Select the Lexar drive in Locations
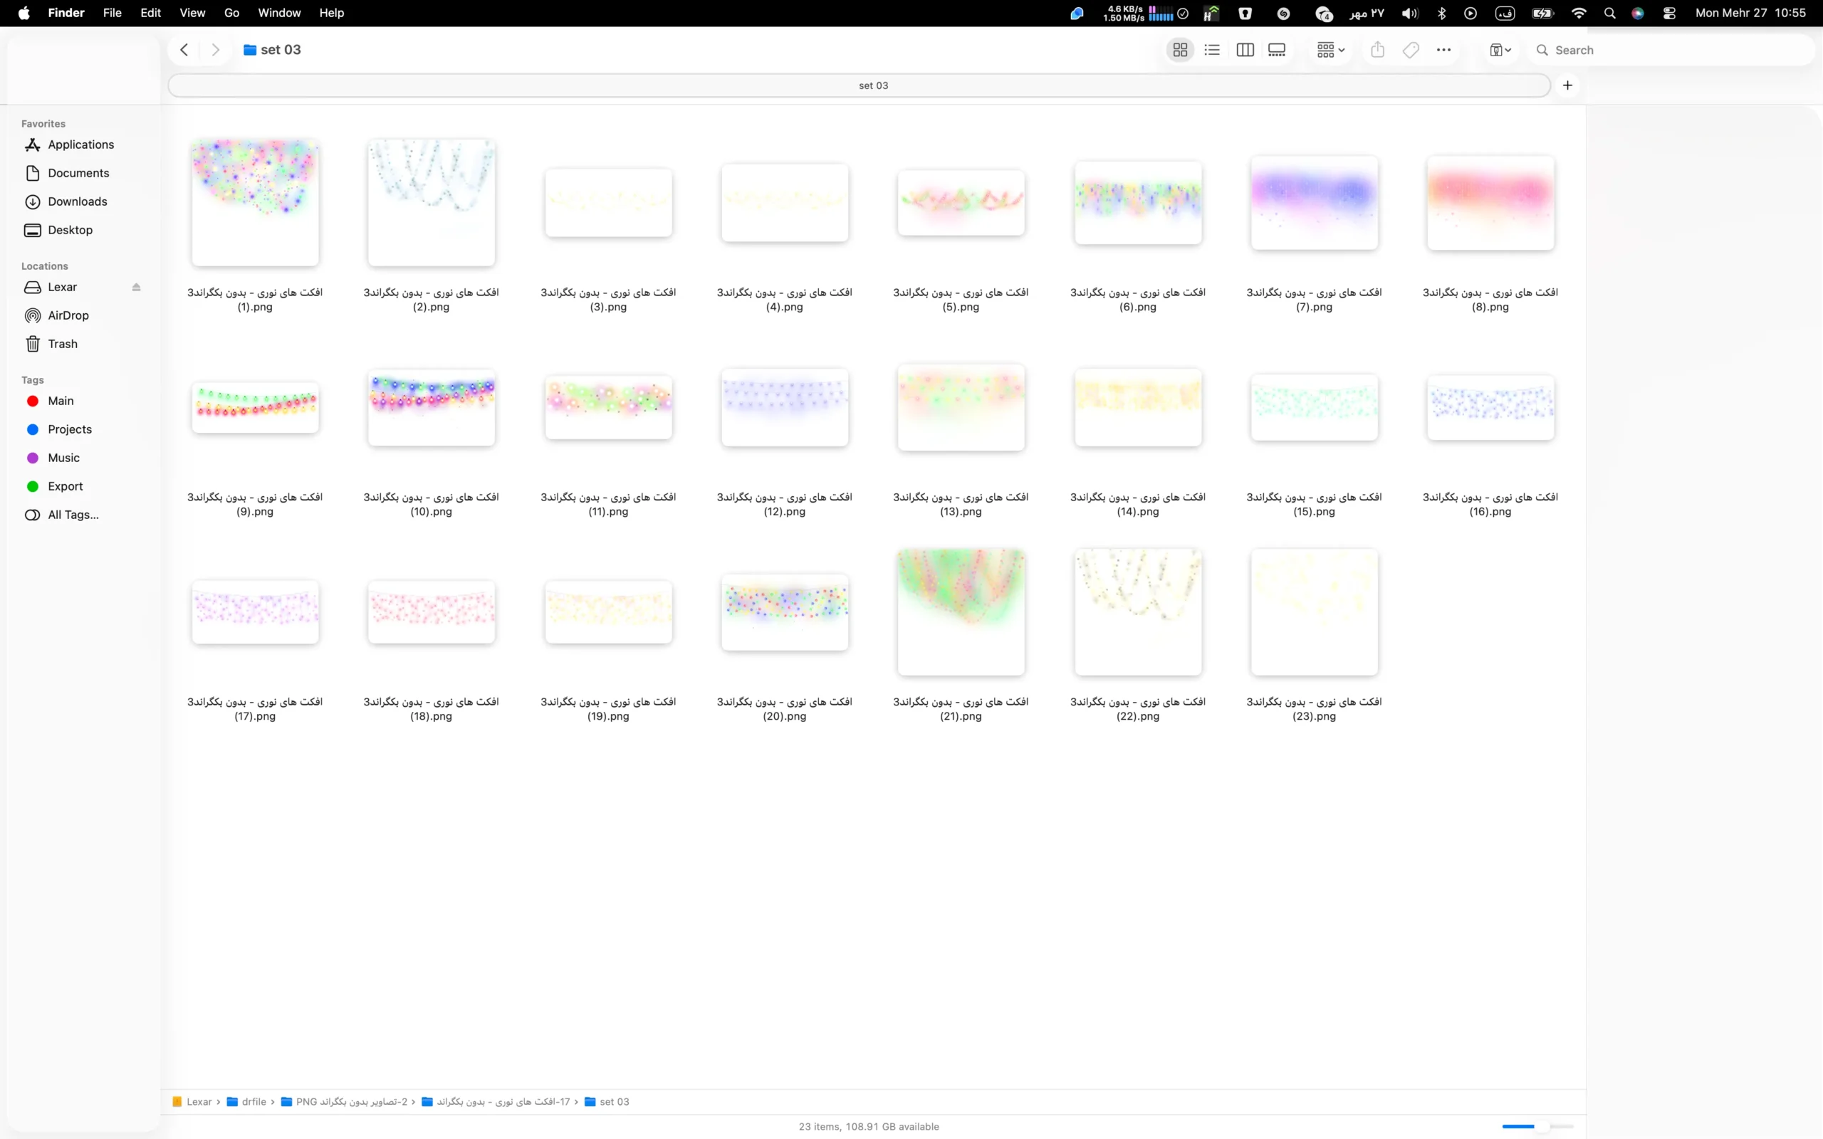The height and width of the screenshot is (1139, 1823). click(x=63, y=287)
